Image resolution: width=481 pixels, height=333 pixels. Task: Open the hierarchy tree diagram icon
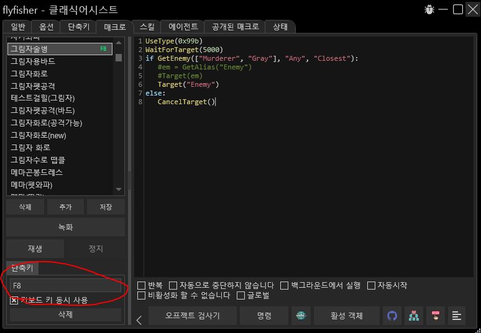pos(413,316)
